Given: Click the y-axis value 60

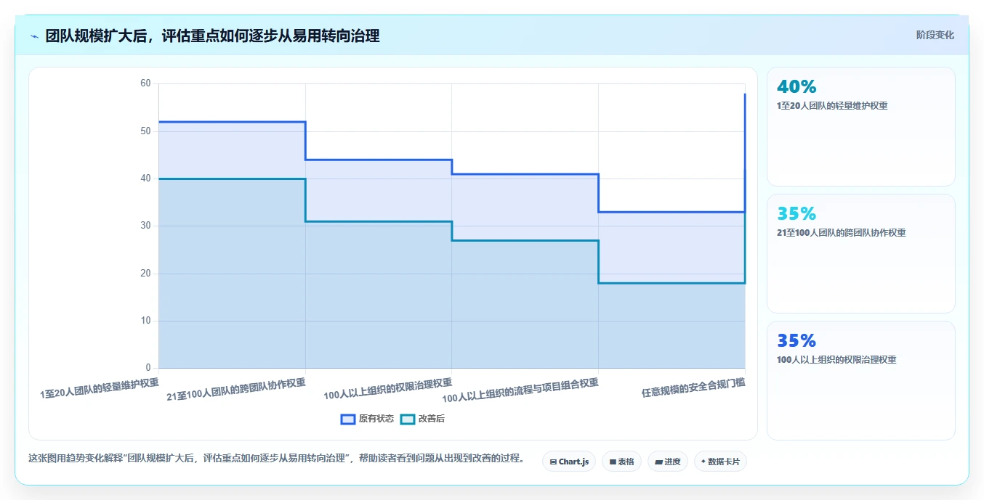Looking at the screenshot, I should [x=145, y=83].
